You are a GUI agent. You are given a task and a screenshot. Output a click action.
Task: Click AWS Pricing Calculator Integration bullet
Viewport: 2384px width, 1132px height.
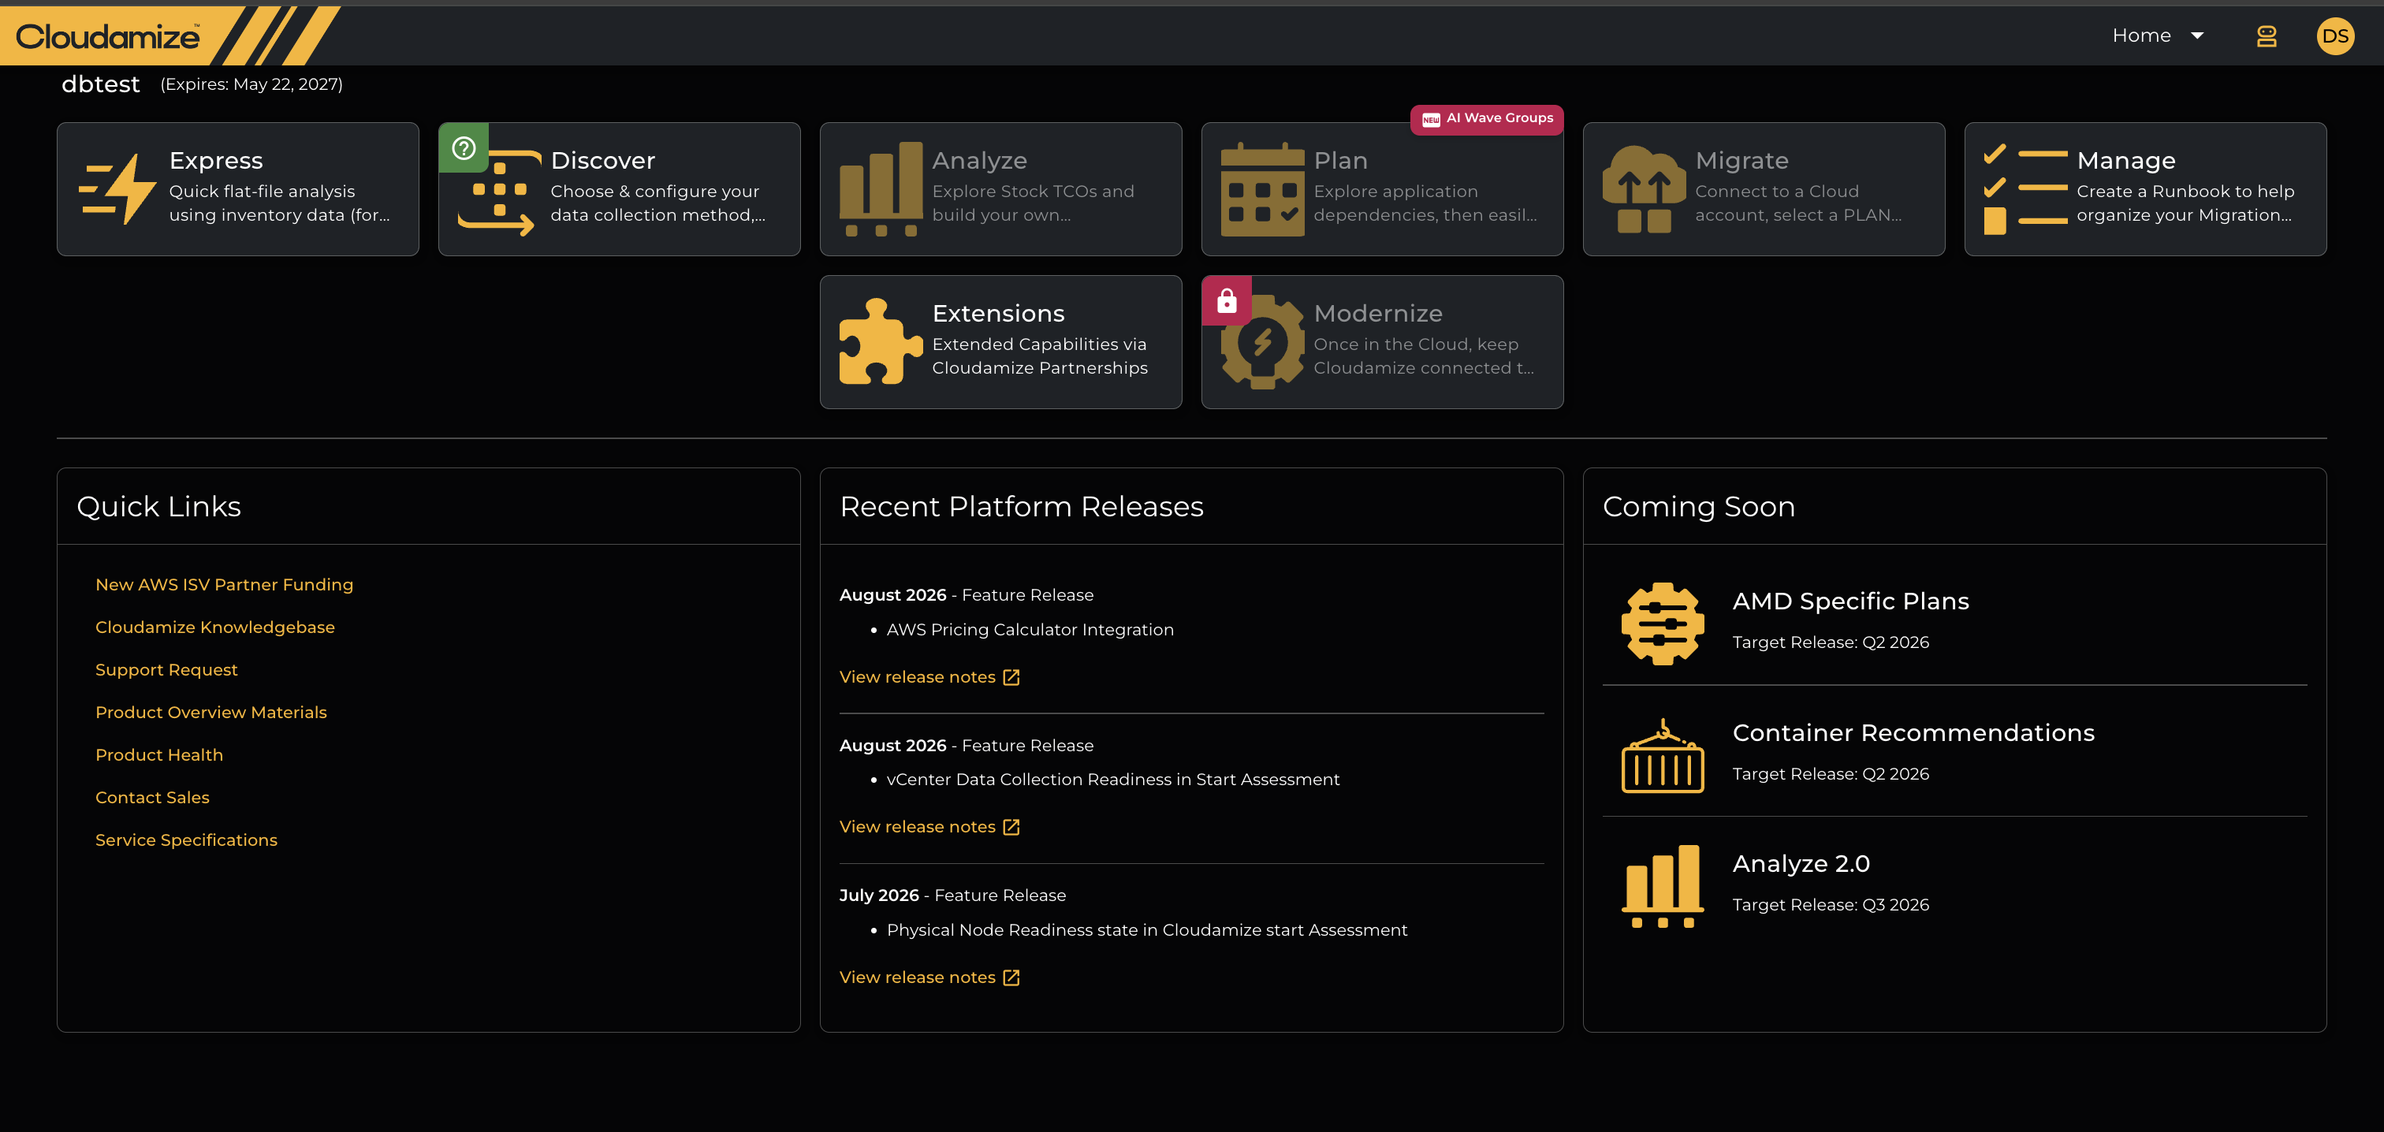[x=1030, y=629]
